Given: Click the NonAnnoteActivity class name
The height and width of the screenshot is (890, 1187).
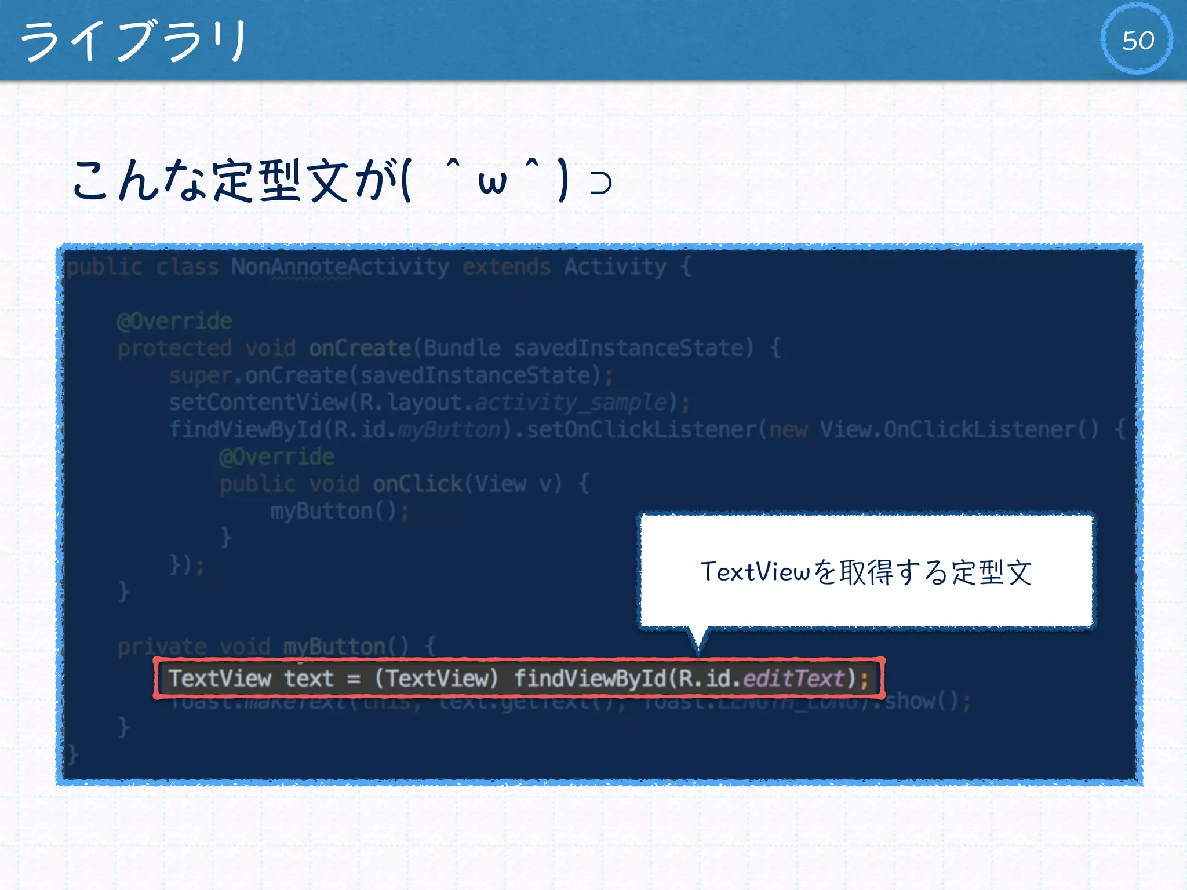Looking at the screenshot, I should click(340, 267).
